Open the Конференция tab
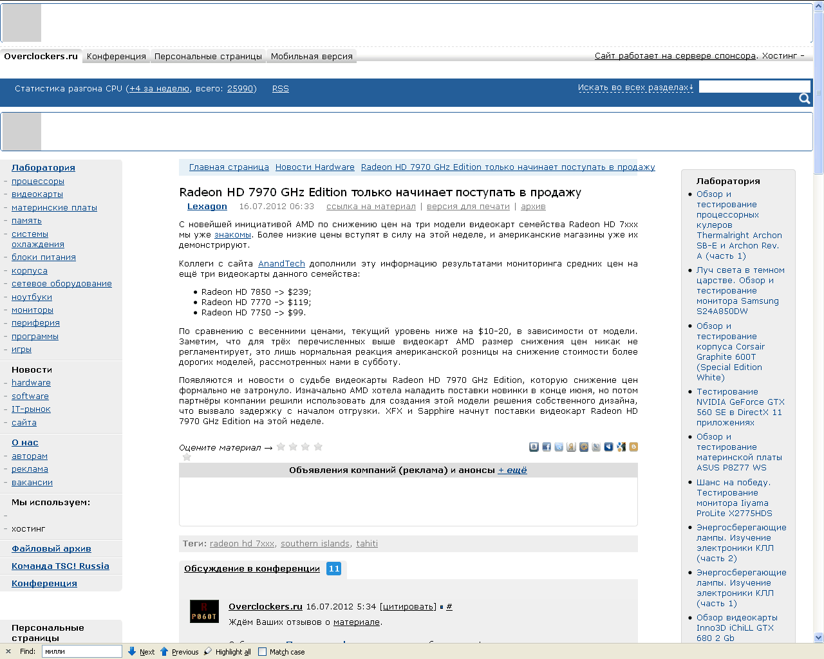Screen dimensions: 824x659 click(117, 57)
